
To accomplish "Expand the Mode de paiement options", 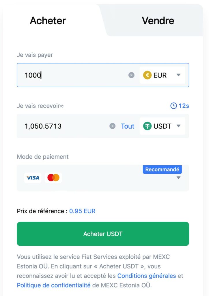I will (x=179, y=177).
